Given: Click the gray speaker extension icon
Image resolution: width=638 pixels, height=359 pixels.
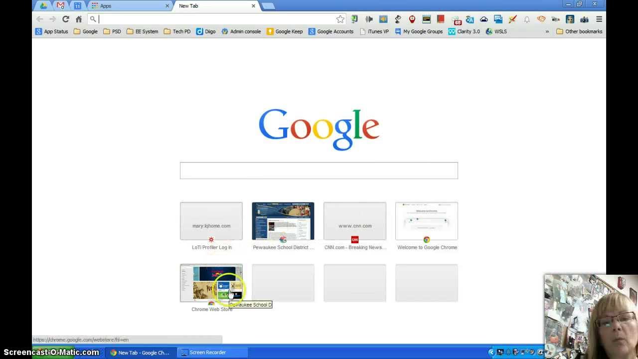Looking at the screenshot, I should pyautogui.click(x=369, y=19).
